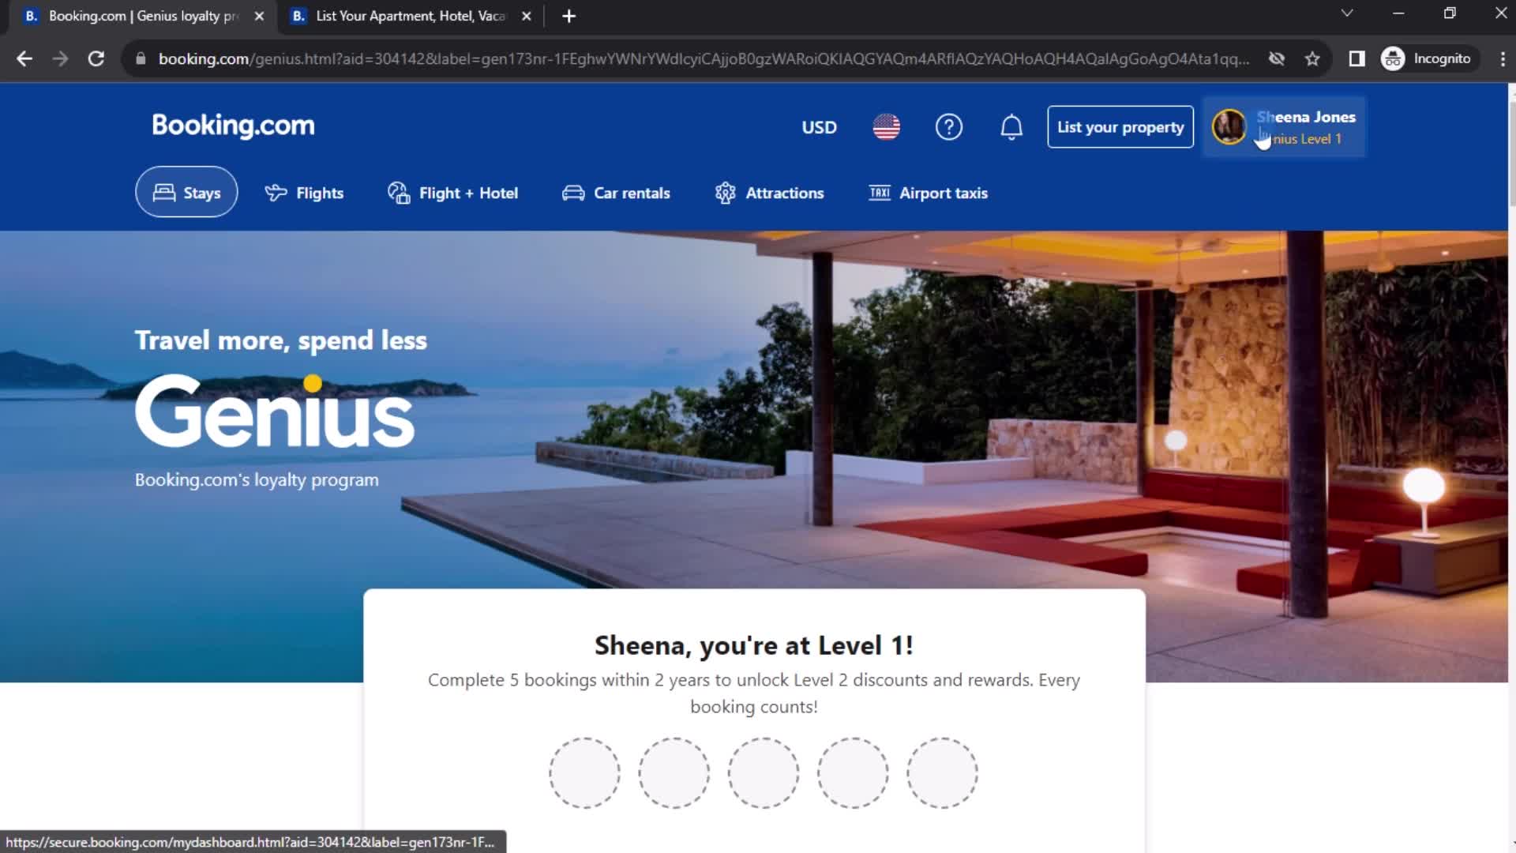Close the Genius loyalty program tab
The image size is (1516, 853).
coord(259,16)
